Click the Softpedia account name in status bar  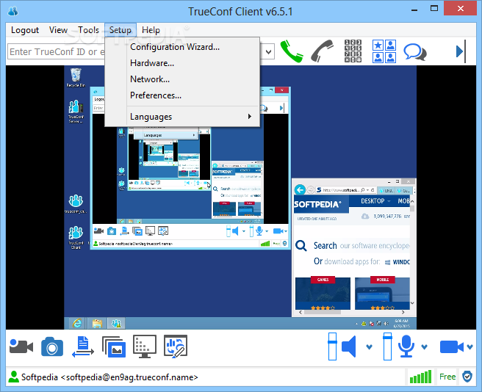109,377
